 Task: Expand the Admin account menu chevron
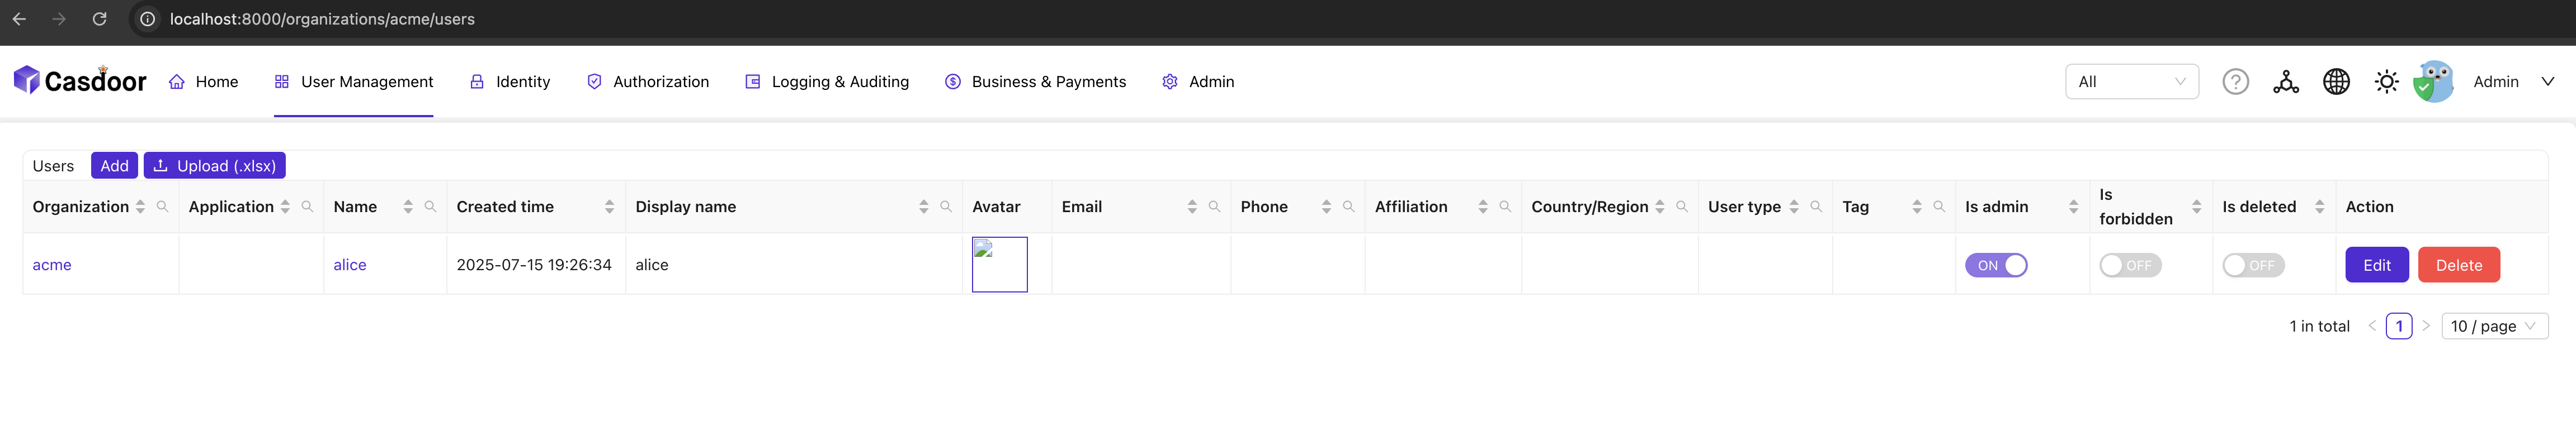click(2547, 82)
